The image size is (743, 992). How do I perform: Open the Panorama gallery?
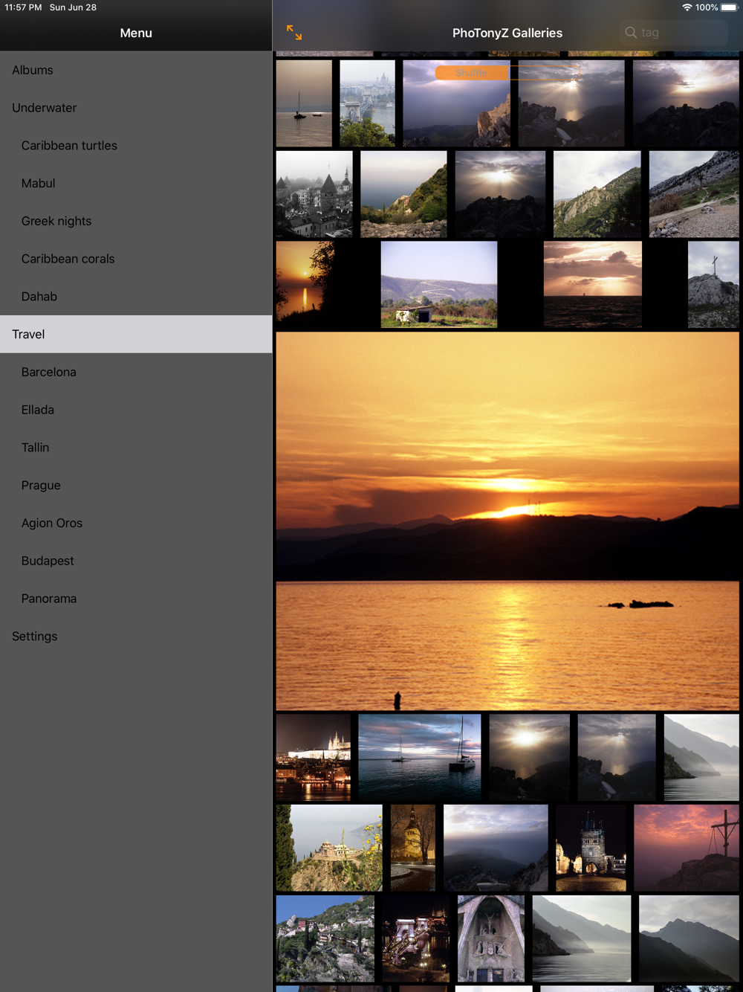tap(136, 599)
